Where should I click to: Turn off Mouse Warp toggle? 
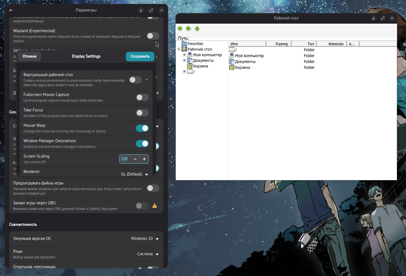(x=142, y=128)
